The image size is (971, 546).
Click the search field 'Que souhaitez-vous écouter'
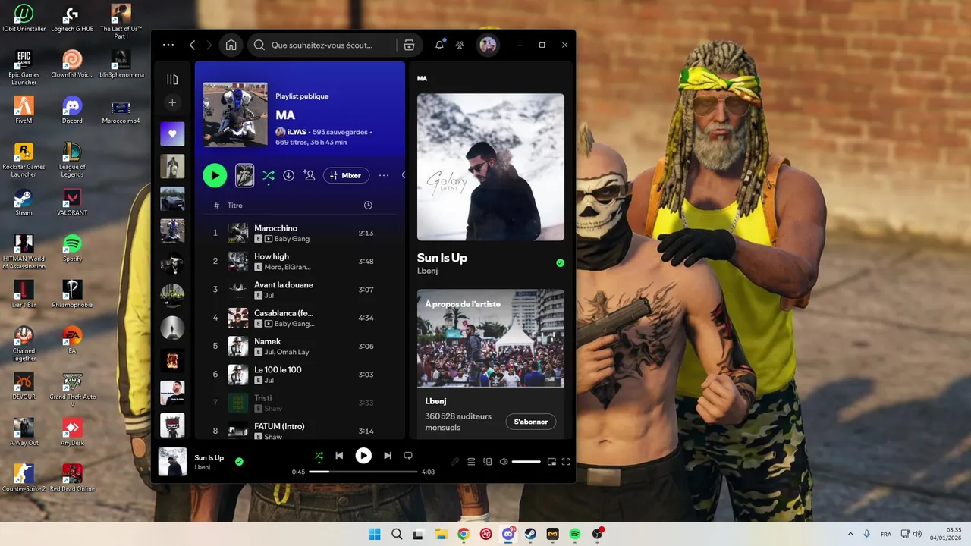322,45
